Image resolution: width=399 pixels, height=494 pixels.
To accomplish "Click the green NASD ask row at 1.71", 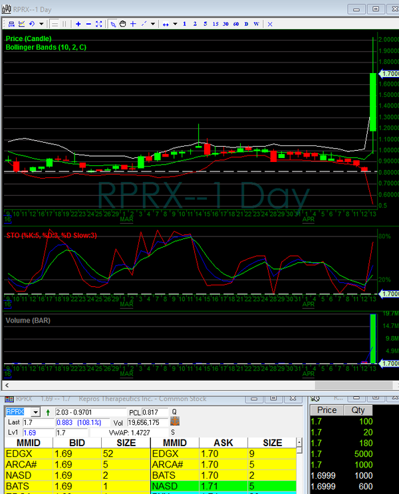I will click(x=228, y=487).
